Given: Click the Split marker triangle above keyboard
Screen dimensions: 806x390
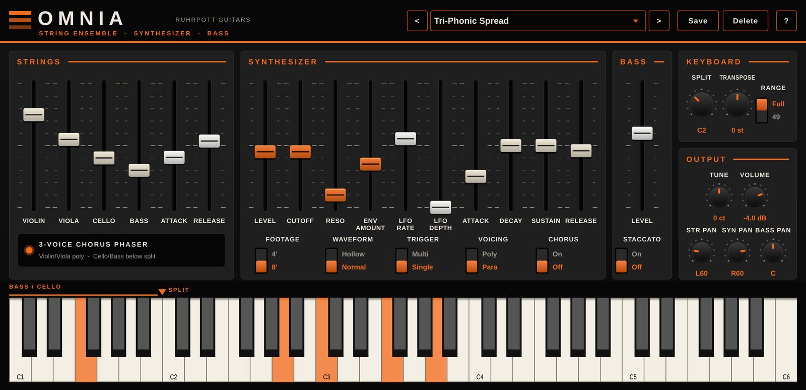Looking at the screenshot, I should 162,292.
